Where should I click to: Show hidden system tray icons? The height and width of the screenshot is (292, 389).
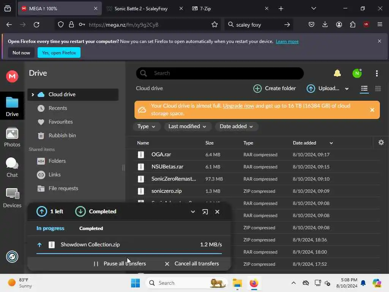point(294,283)
